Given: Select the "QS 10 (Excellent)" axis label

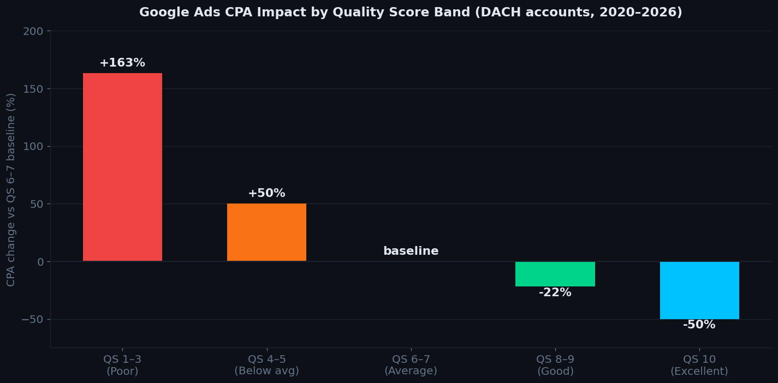Looking at the screenshot, I should click(x=699, y=365).
